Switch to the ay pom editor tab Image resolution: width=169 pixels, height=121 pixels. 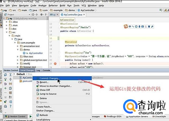pyautogui.click(x=53, y=15)
